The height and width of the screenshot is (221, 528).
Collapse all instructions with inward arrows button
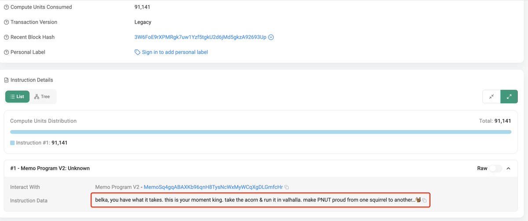[x=491, y=97]
